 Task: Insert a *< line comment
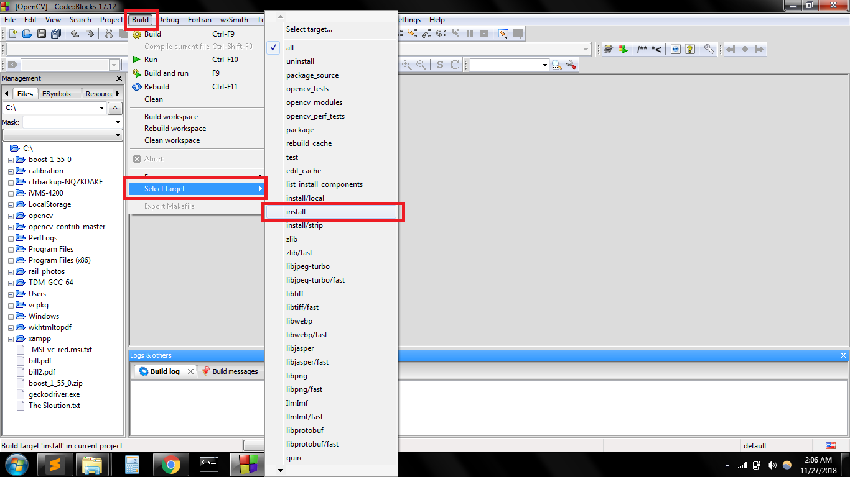coord(656,49)
